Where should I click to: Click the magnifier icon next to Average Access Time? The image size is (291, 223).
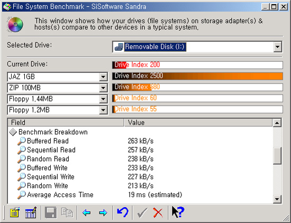(22, 195)
